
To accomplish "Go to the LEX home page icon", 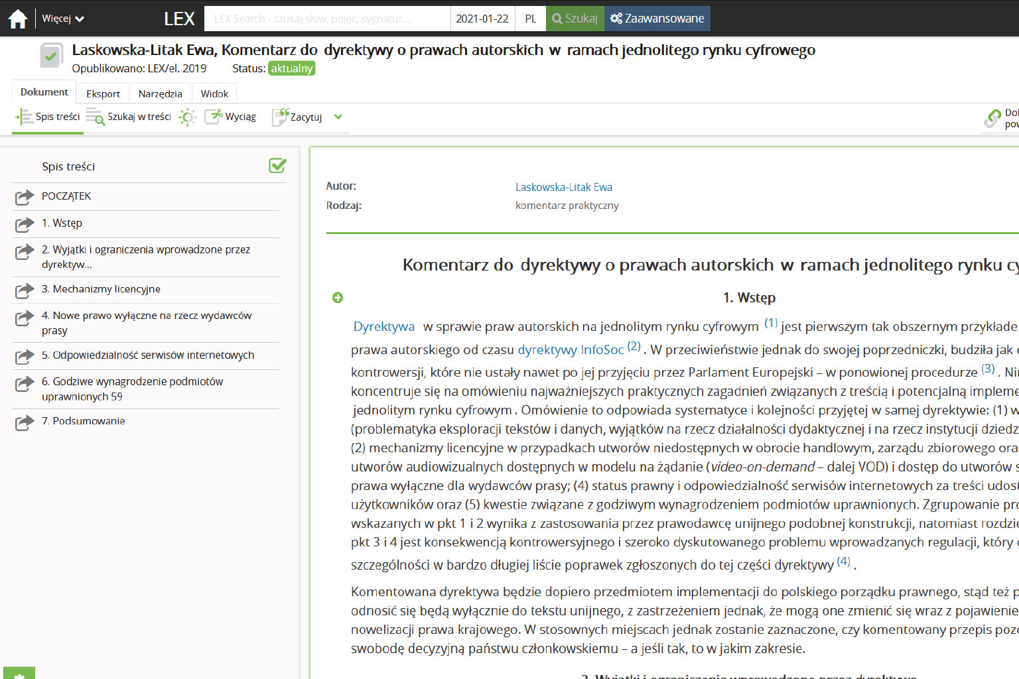I will pos(18,19).
